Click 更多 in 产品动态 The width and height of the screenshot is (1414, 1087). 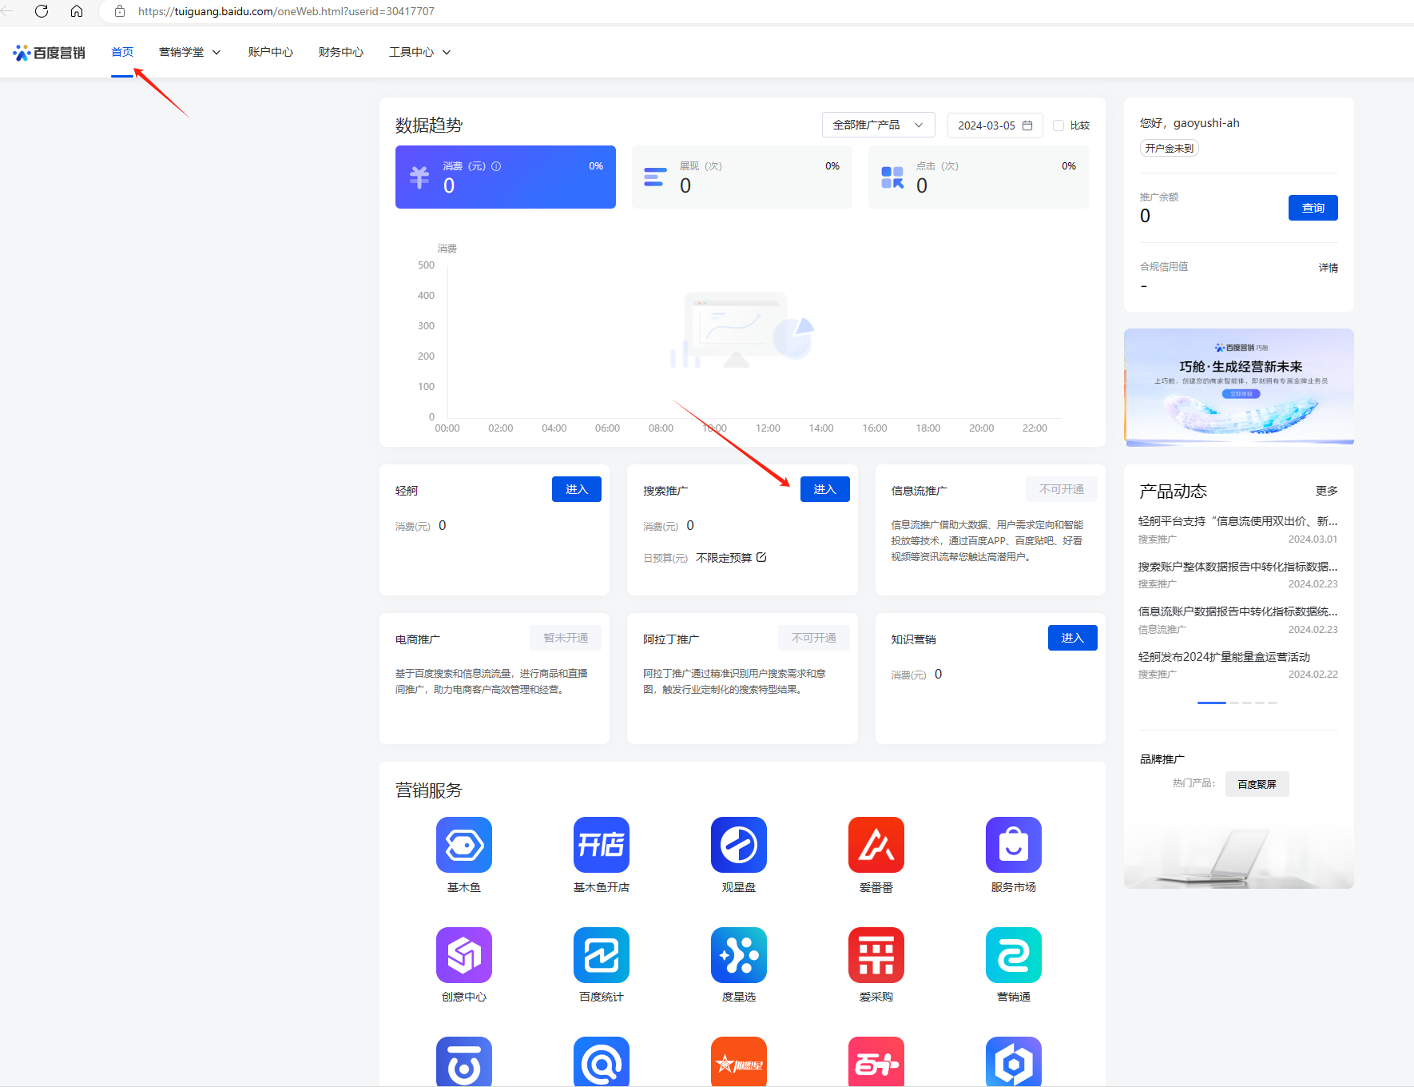pyautogui.click(x=1327, y=491)
